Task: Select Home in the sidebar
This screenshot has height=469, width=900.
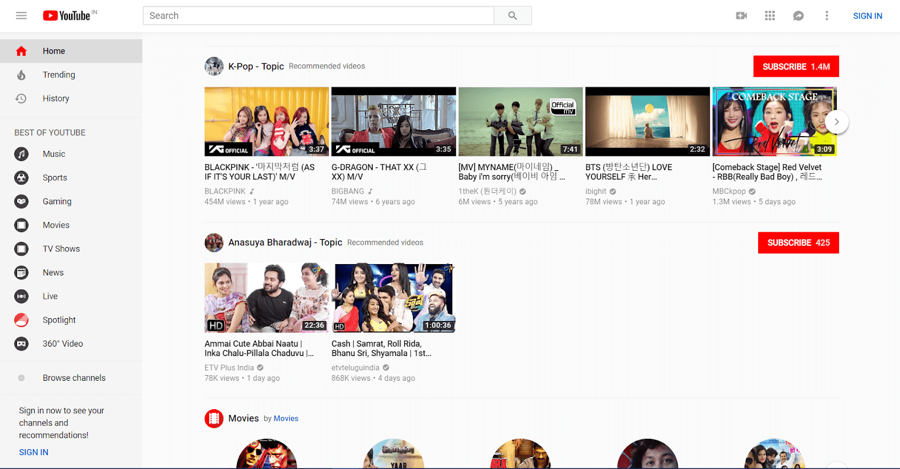Action: (x=71, y=51)
